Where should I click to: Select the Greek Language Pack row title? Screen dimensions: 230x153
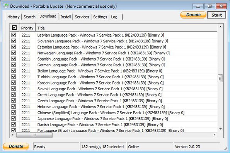(99, 95)
